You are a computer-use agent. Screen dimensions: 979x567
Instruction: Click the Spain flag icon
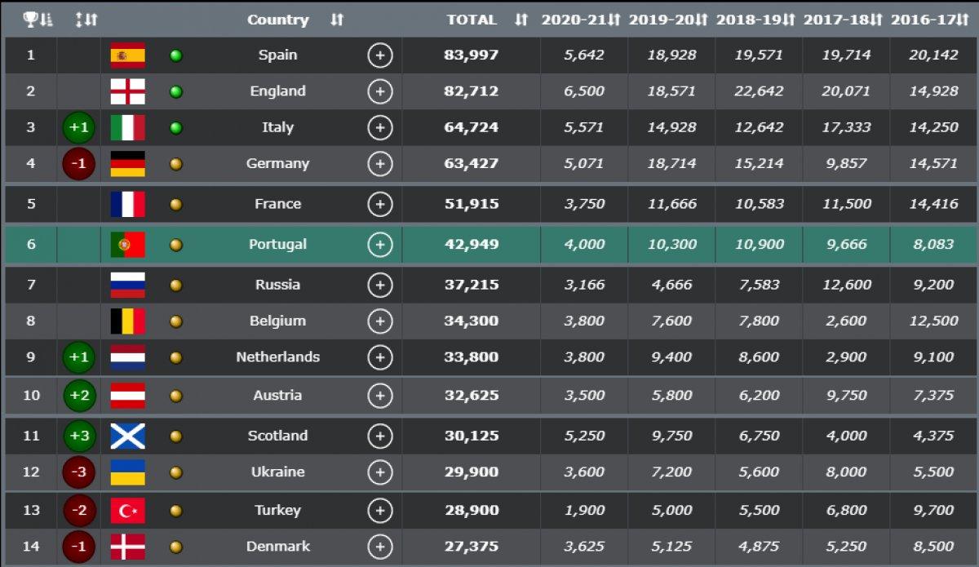point(127,55)
